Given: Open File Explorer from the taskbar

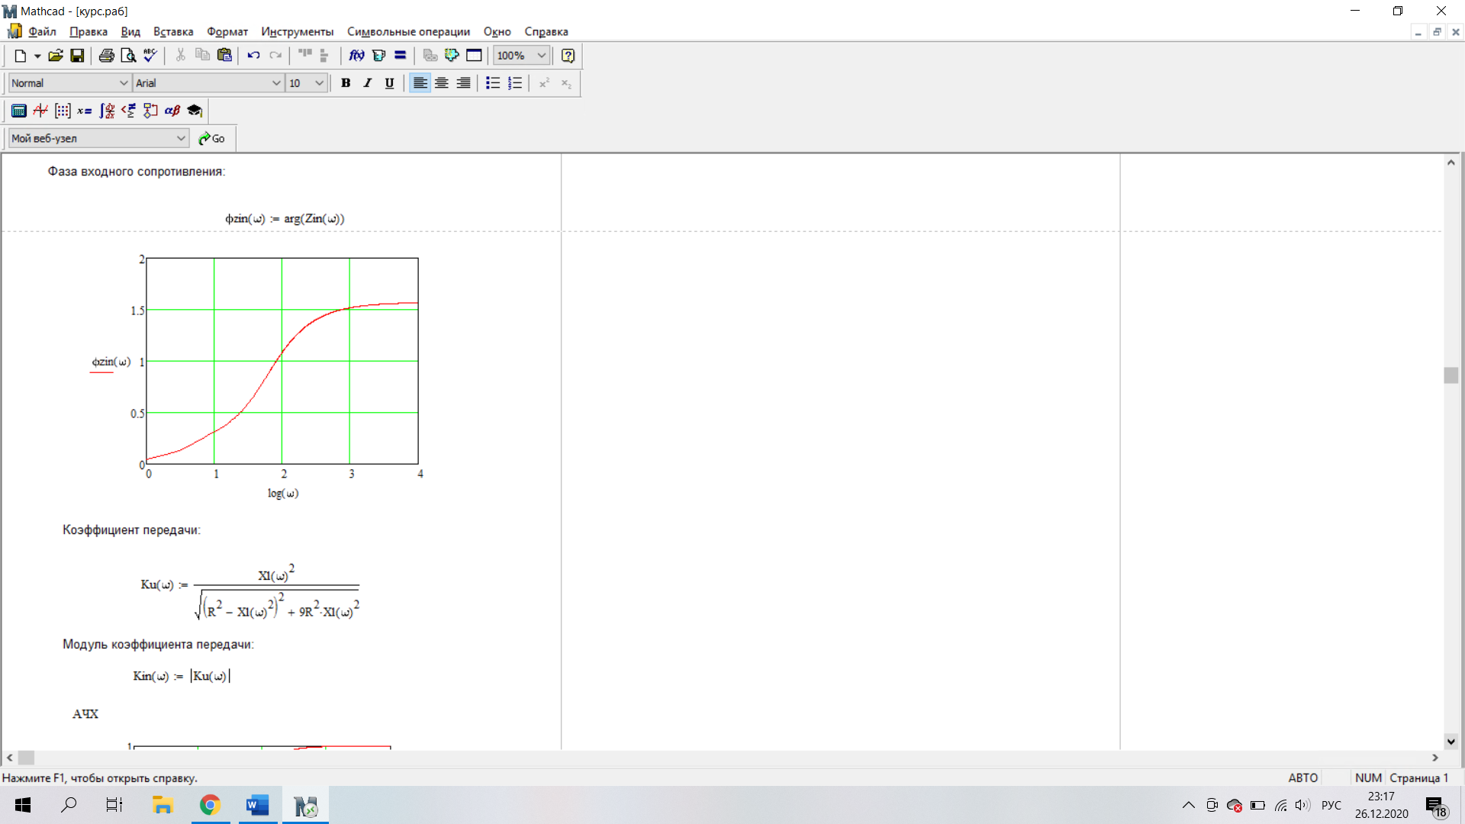Looking at the screenshot, I should click(163, 805).
